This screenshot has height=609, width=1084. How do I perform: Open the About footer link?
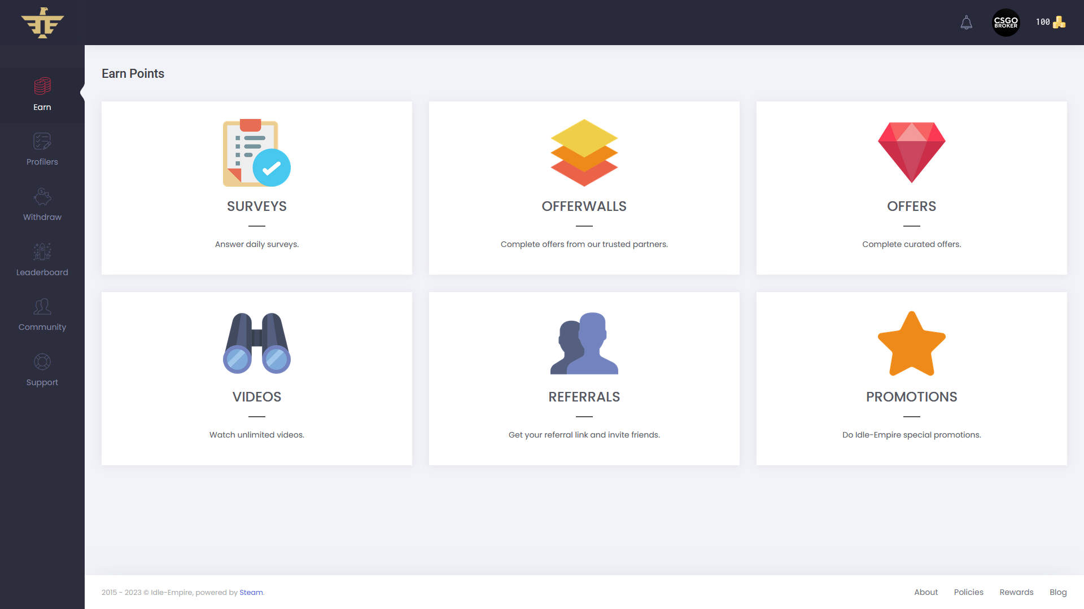tap(925, 592)
